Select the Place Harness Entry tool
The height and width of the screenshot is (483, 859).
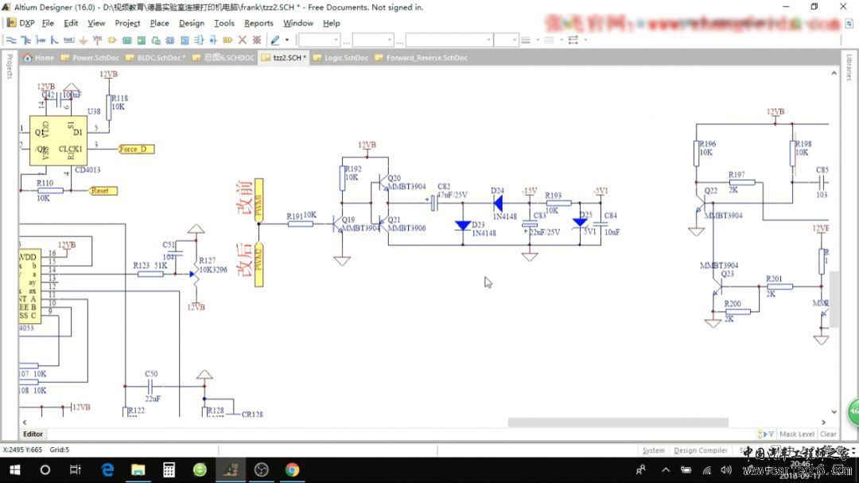point(184,40)
